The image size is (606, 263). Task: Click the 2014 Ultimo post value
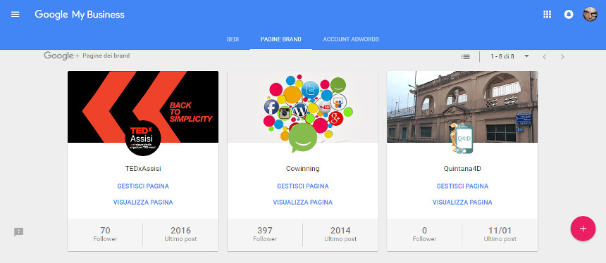tap(340, 234)
